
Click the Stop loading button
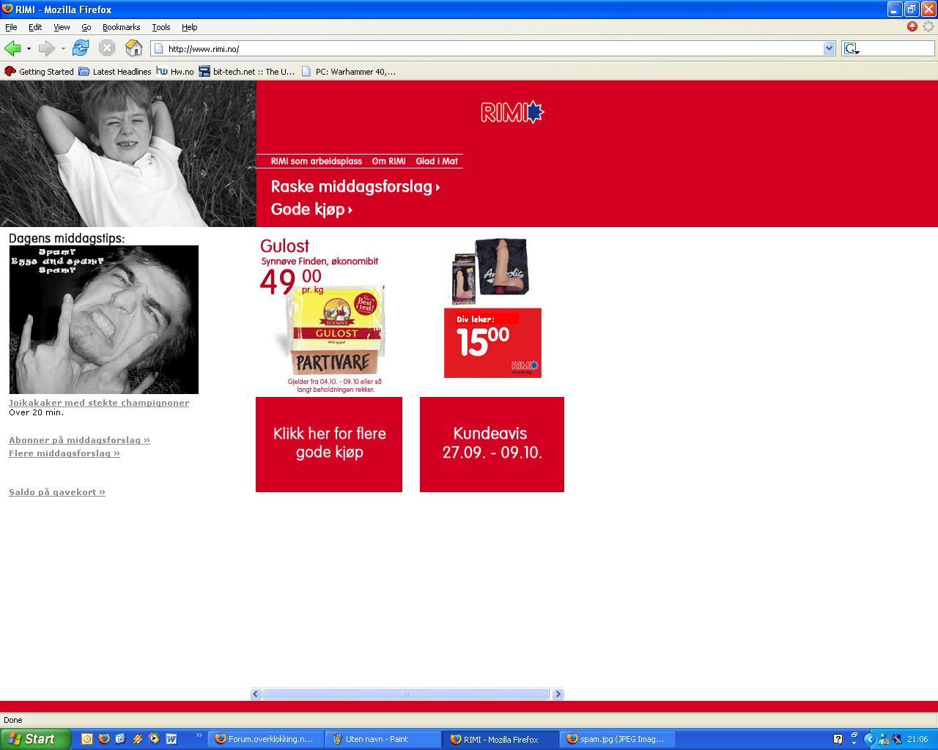pyautogui.click(x=107, y=48)
